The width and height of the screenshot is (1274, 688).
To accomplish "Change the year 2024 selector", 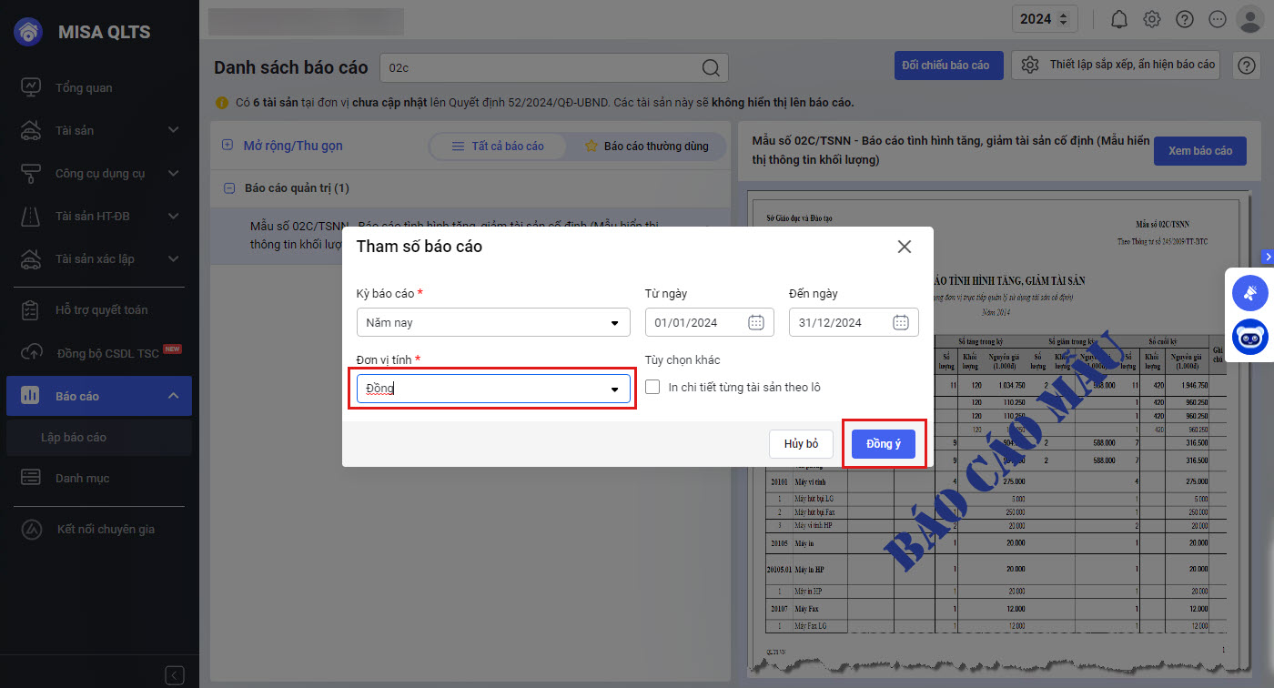I will coord(1046,19).
